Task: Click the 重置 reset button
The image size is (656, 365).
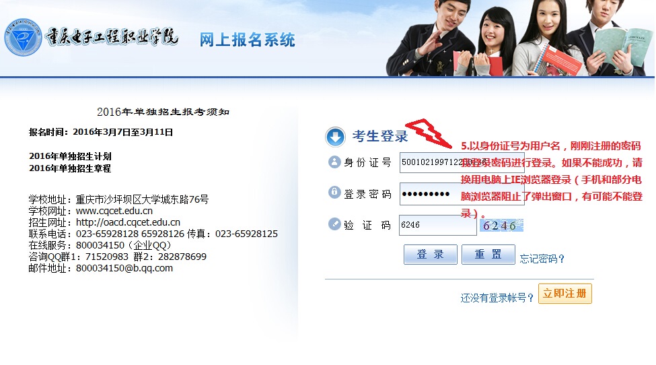Action: 488,254
